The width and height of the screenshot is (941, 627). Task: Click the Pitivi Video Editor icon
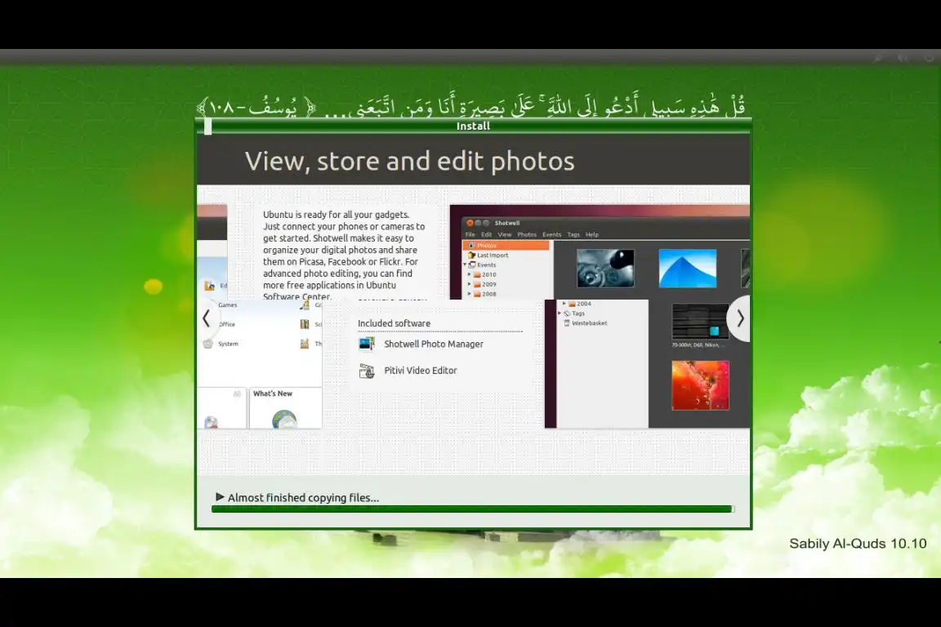tap(367, 371)
